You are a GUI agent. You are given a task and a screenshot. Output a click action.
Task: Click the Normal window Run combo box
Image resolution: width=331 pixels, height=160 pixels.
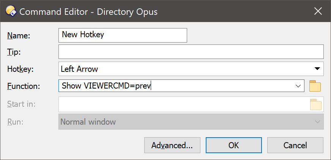pos(191,122)
